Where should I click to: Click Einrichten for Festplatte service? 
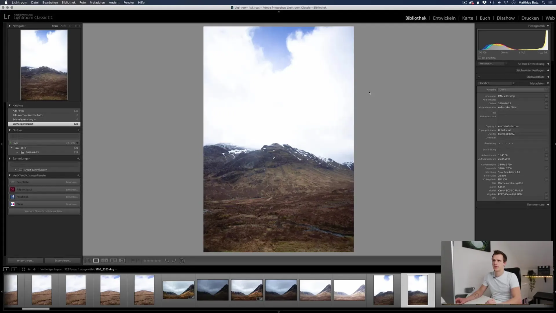tap(72, 182)
